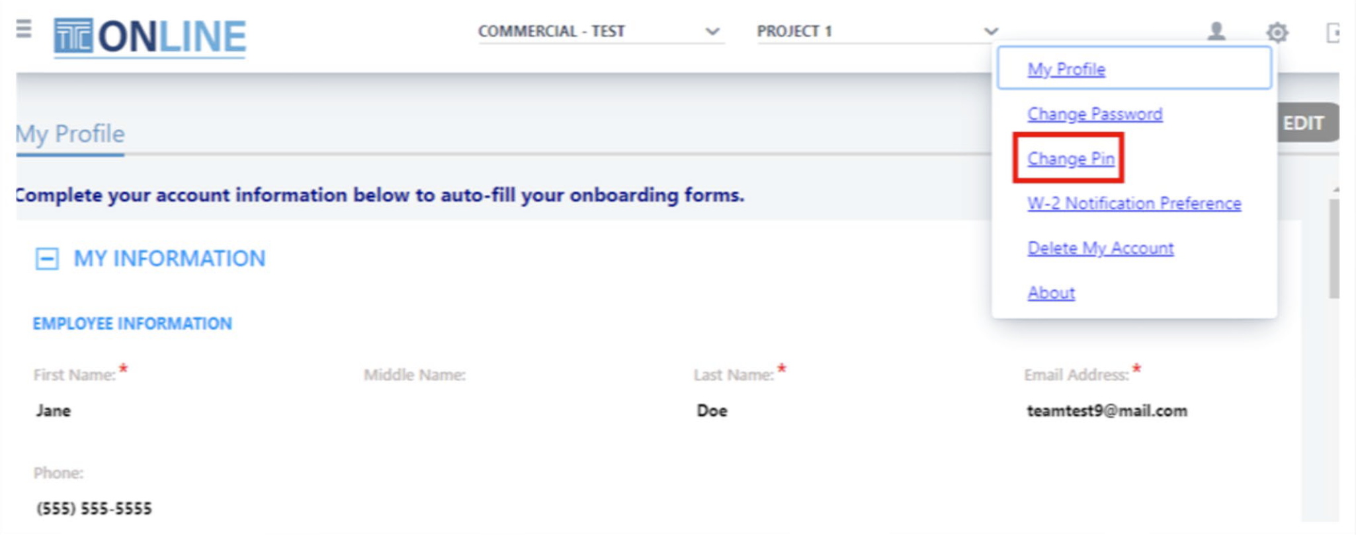Click the phone number field value
Image resolution: width=1356 pixels, height=535 pixels.
coord(94,509)
